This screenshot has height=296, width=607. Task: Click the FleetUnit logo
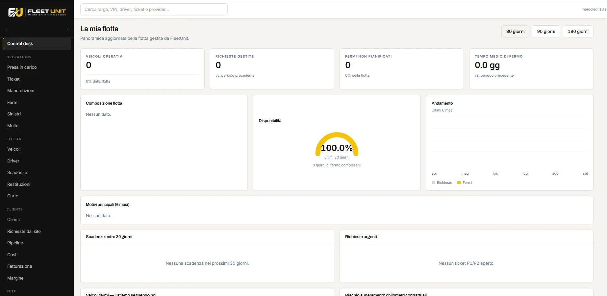37,12
